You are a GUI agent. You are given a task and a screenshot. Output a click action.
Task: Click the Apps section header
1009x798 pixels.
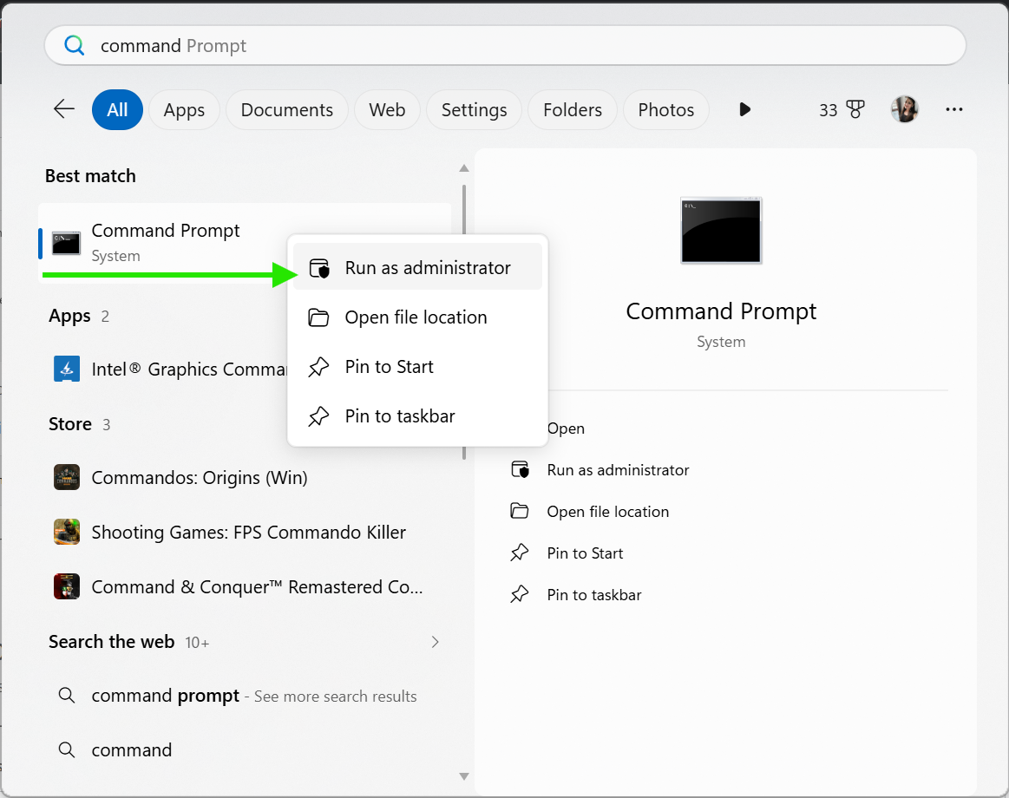click(x=69, y=316)
